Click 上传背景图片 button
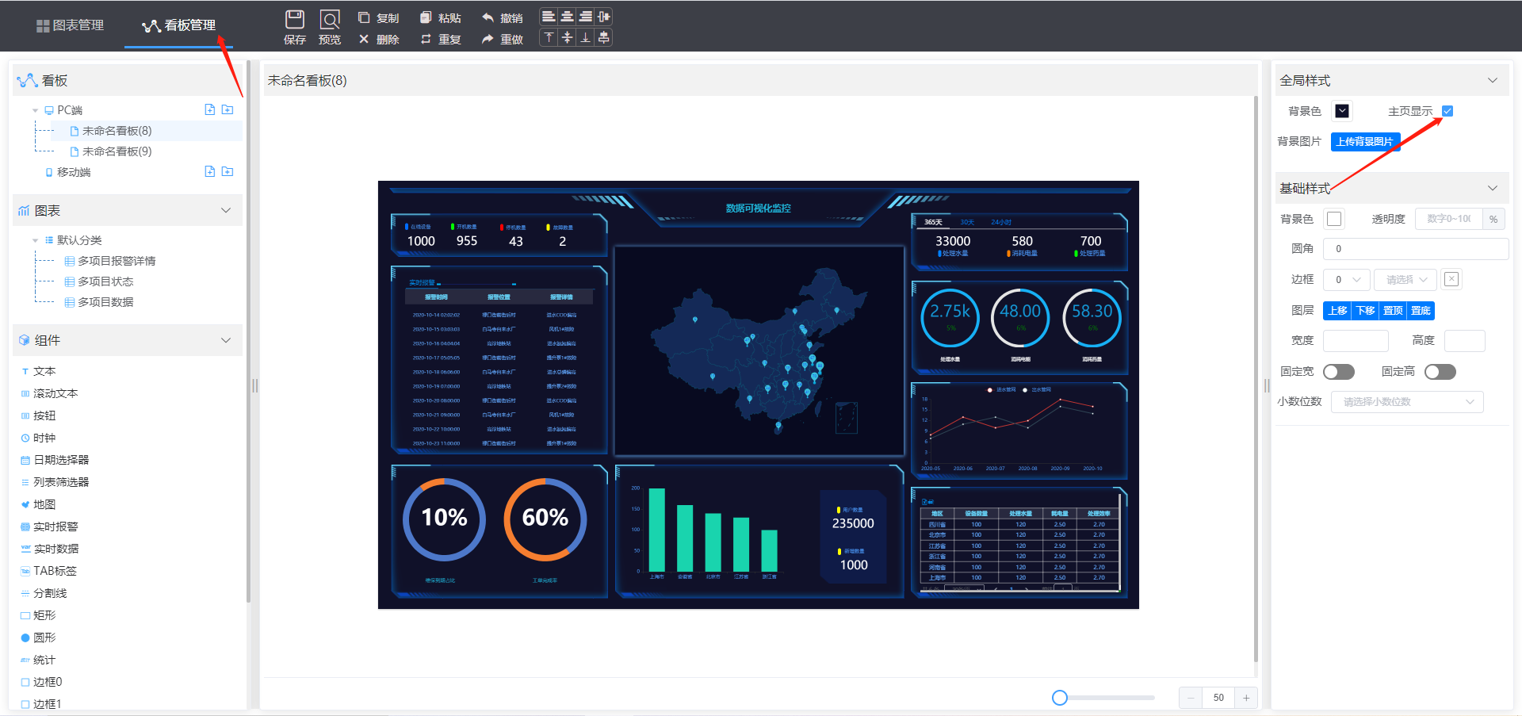 [1365, 141]
